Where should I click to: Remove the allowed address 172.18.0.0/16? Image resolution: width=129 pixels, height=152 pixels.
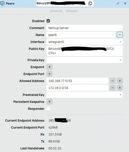113,88
